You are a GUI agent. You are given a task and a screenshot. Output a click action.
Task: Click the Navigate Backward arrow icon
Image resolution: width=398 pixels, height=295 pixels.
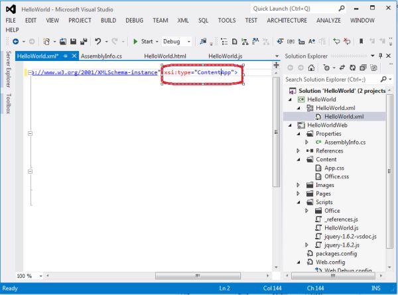click(16, 41)
